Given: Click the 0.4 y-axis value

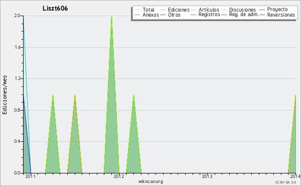Looking at the screenshot, I should point(17,142).
